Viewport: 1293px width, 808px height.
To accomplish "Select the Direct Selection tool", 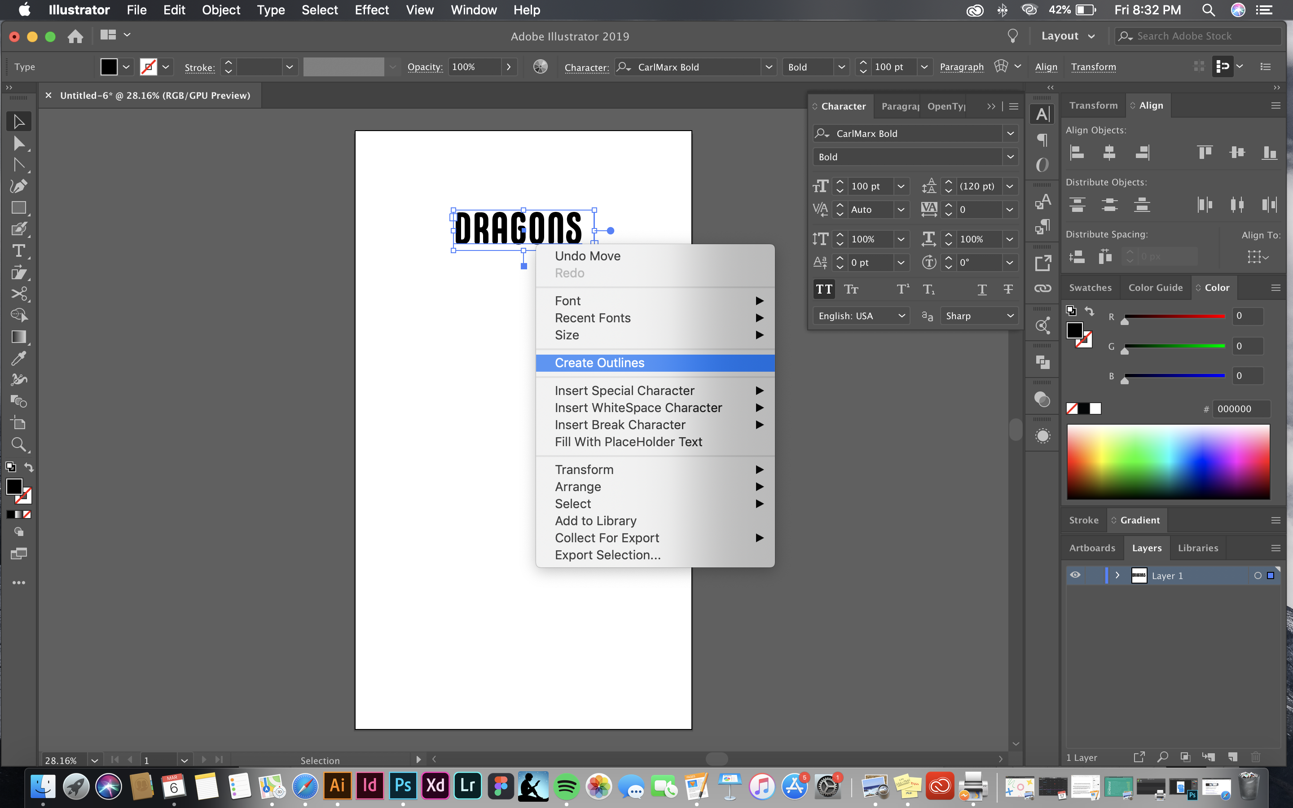I will [x=19, y=143].
